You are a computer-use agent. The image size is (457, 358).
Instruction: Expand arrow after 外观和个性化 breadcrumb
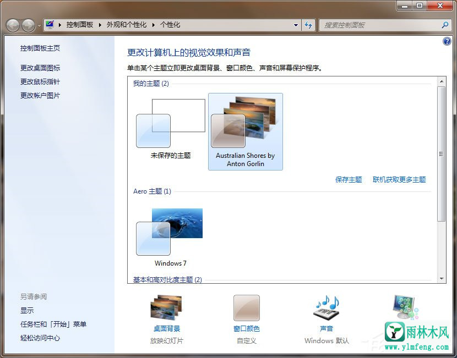point(153,25)
